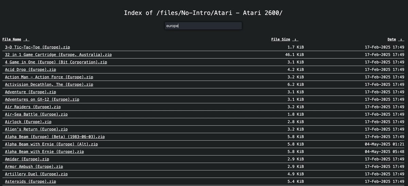This screenshot has width=408, height=186.
Task: Download Airlock (Europe).zip
Action: pos(28,122)
